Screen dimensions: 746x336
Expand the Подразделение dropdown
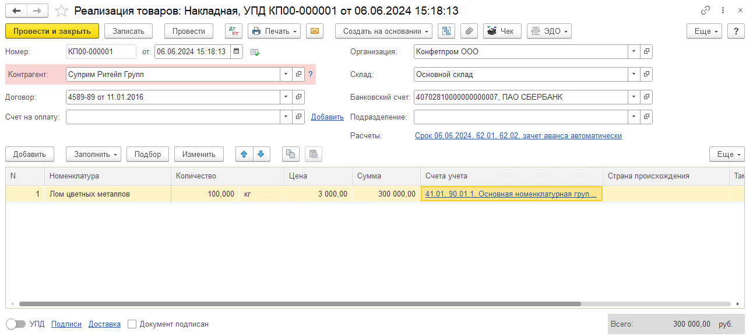click(x=634, y=117)
